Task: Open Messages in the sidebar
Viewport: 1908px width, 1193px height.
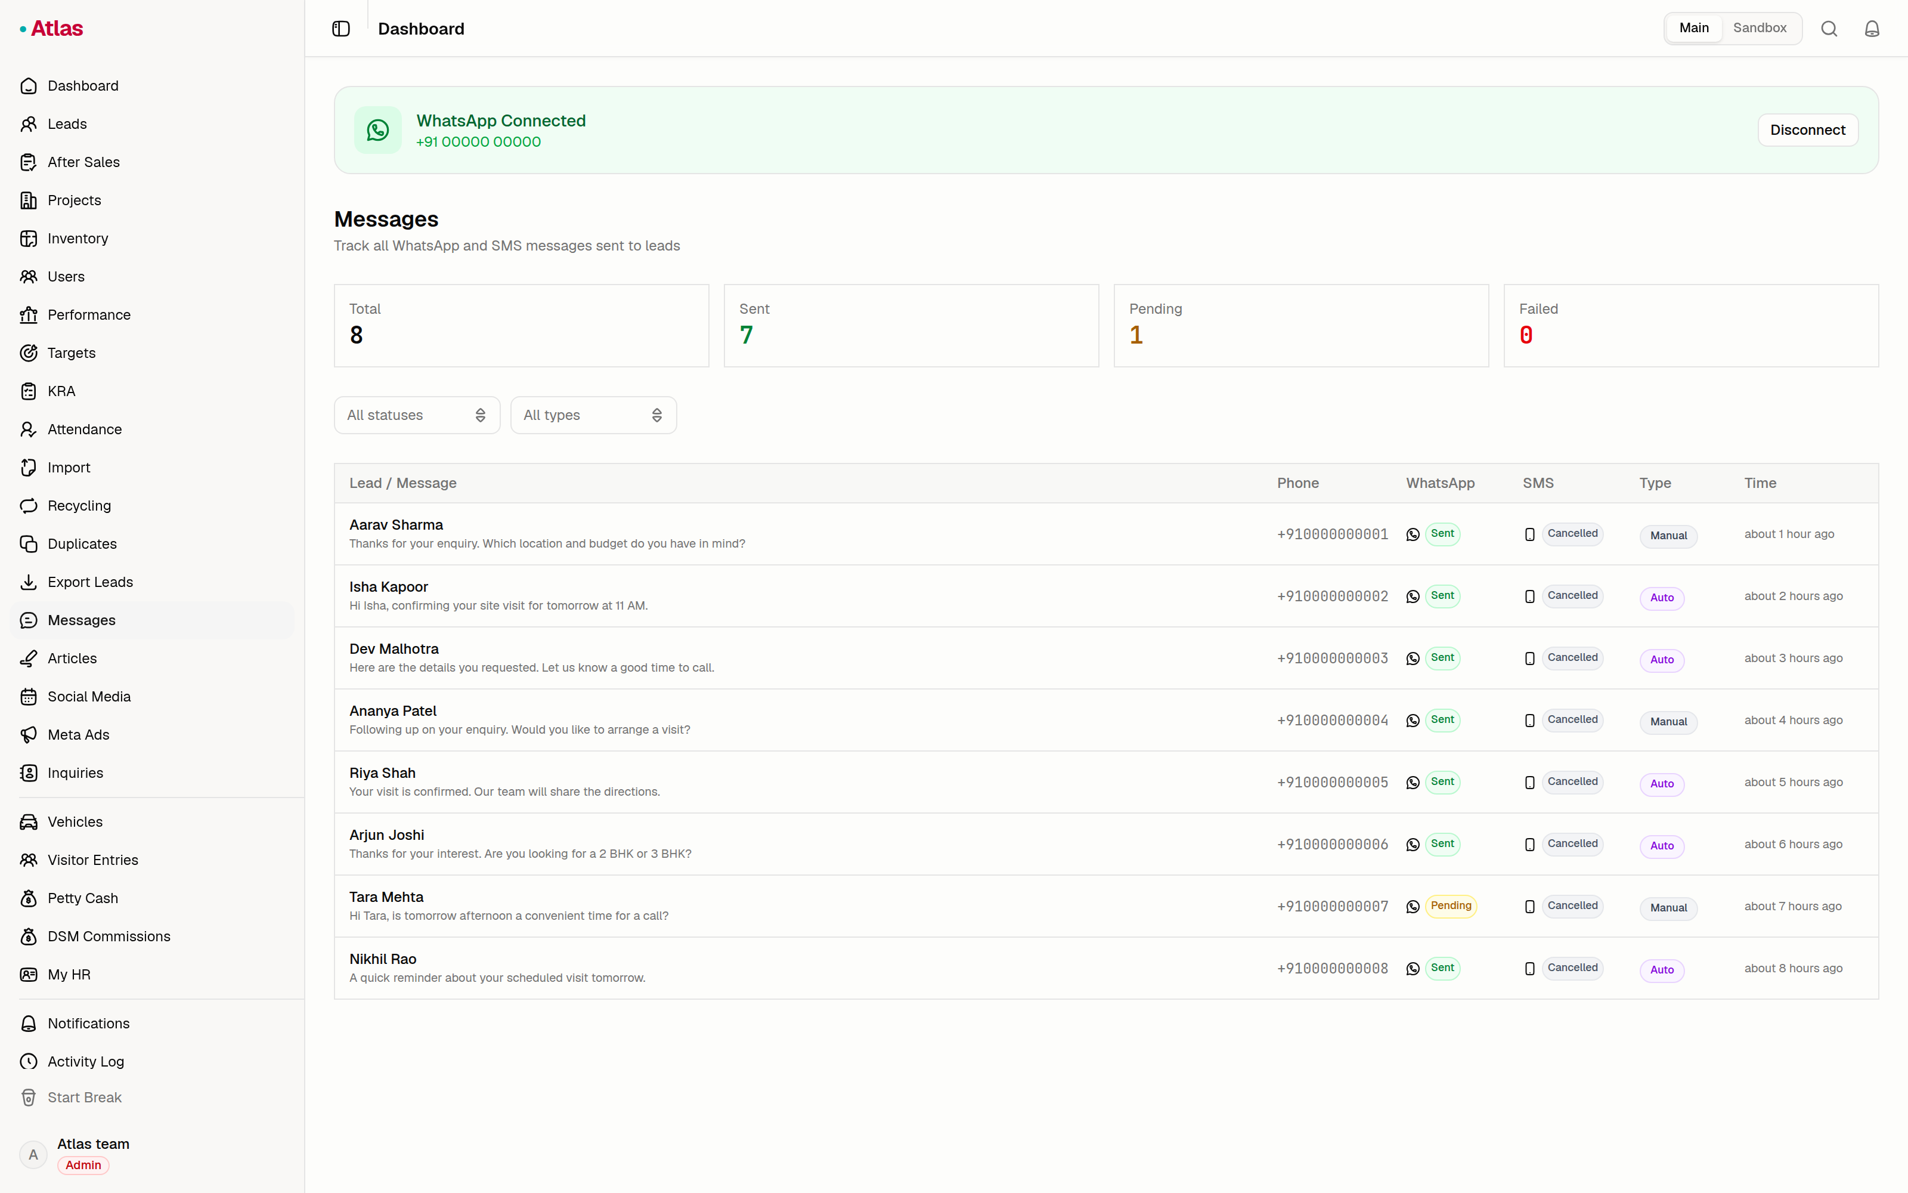Action: [x=152, y=620]
